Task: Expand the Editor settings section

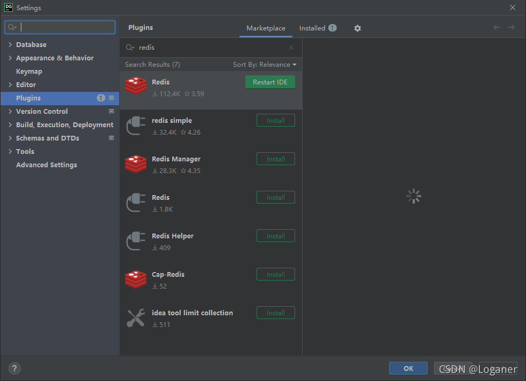Action: coord(9,84)
